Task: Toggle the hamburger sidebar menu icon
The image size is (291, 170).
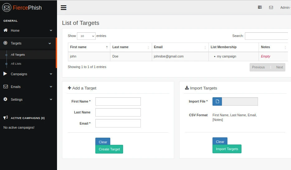Action: [64, 7]
